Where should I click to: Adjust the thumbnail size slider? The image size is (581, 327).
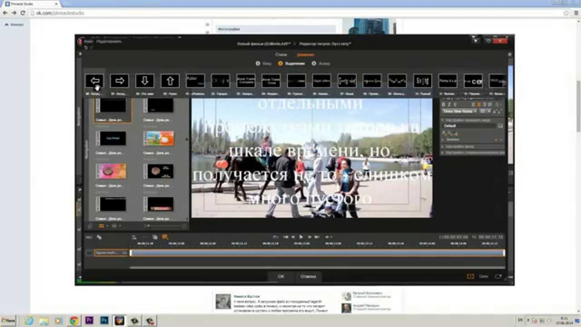click(164, 226)
